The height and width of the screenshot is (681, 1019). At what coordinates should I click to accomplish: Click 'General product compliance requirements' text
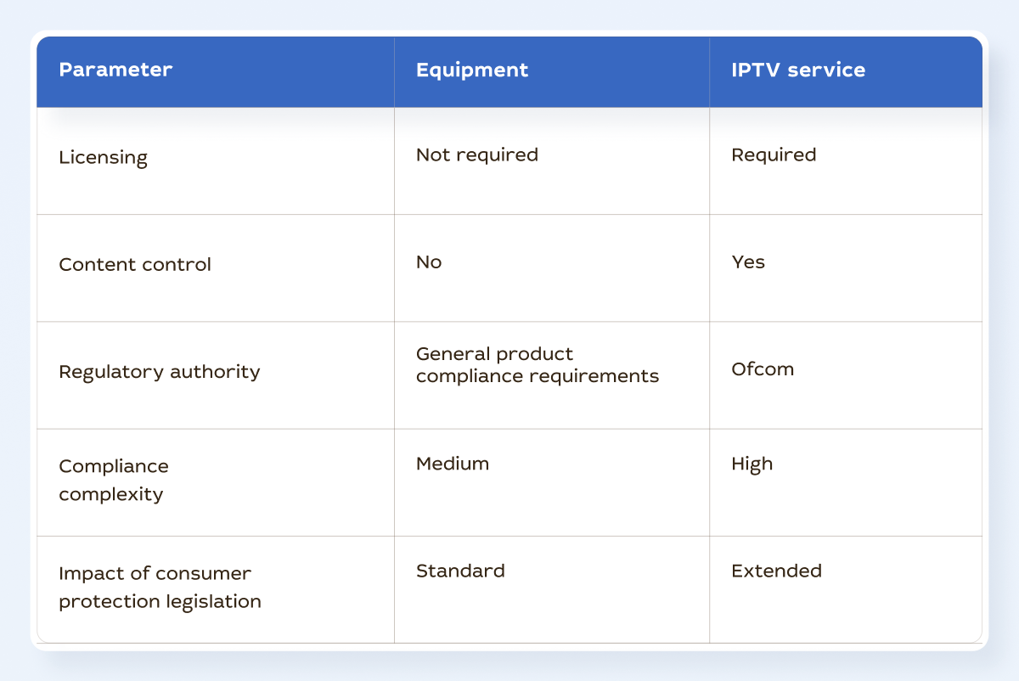tap(538, 364)
